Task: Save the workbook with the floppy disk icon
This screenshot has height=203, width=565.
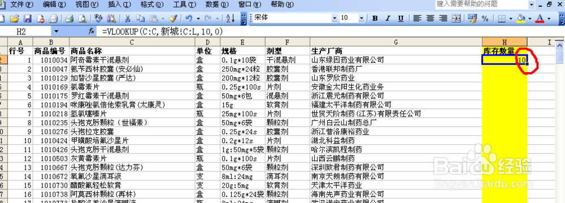Action: pos(28,19)
